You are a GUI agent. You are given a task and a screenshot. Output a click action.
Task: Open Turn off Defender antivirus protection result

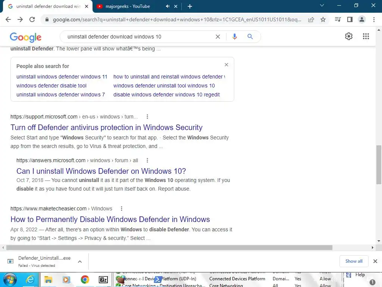click(106, 127)
